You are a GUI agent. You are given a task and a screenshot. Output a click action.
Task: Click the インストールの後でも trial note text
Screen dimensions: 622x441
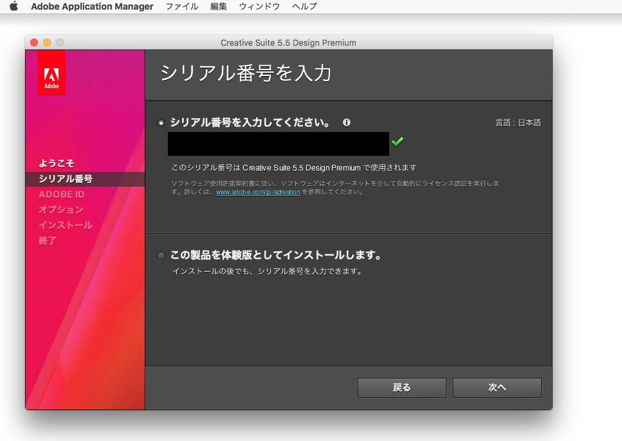tap(268, 272)
